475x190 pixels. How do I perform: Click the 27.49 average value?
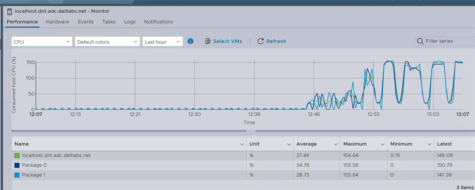coord(303,155)
